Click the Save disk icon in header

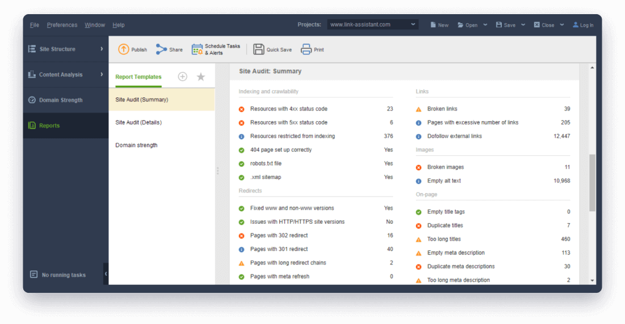pyautogui.click(x=498, y=25)
